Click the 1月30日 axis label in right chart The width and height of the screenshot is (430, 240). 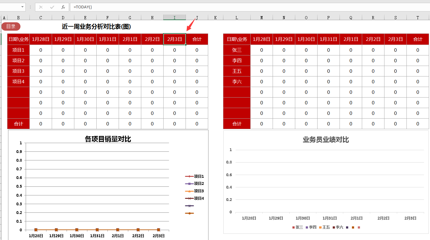tap(303, 218)
